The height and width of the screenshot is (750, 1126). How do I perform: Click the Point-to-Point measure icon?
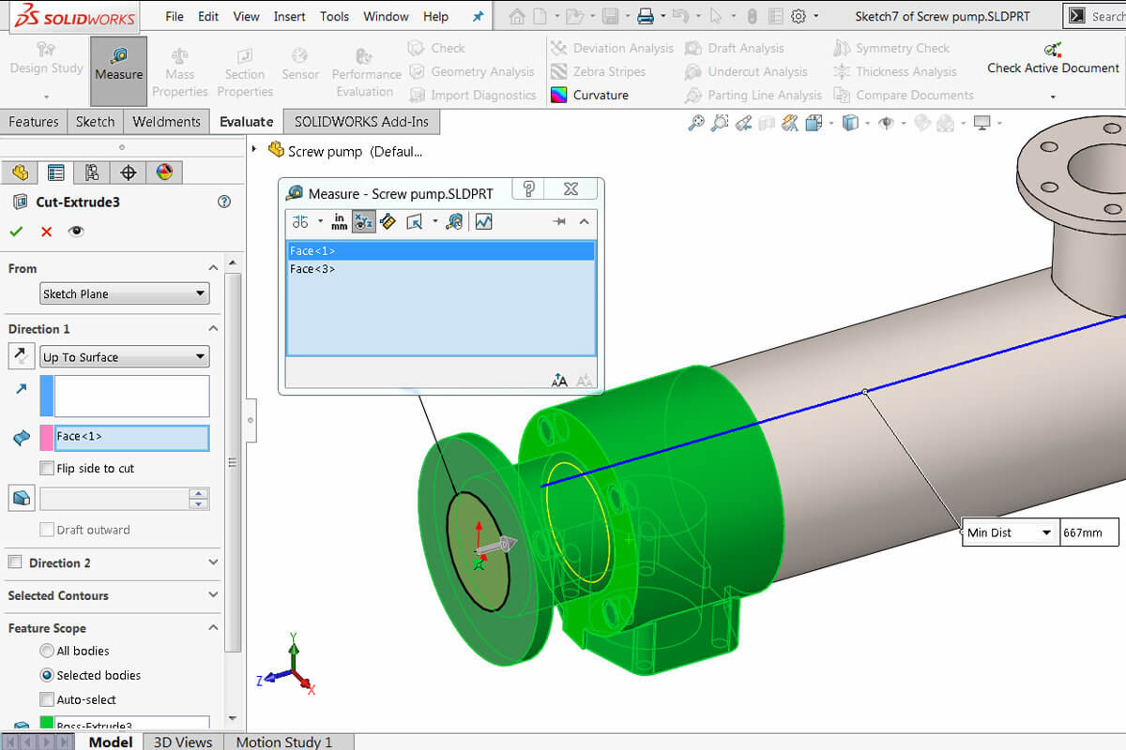point(388,222)
